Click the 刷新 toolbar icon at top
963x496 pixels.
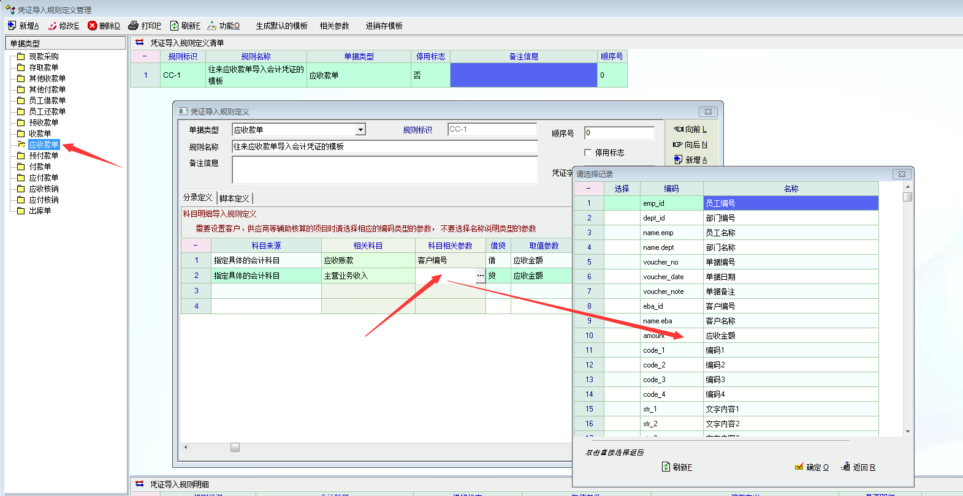click(174, 26)
